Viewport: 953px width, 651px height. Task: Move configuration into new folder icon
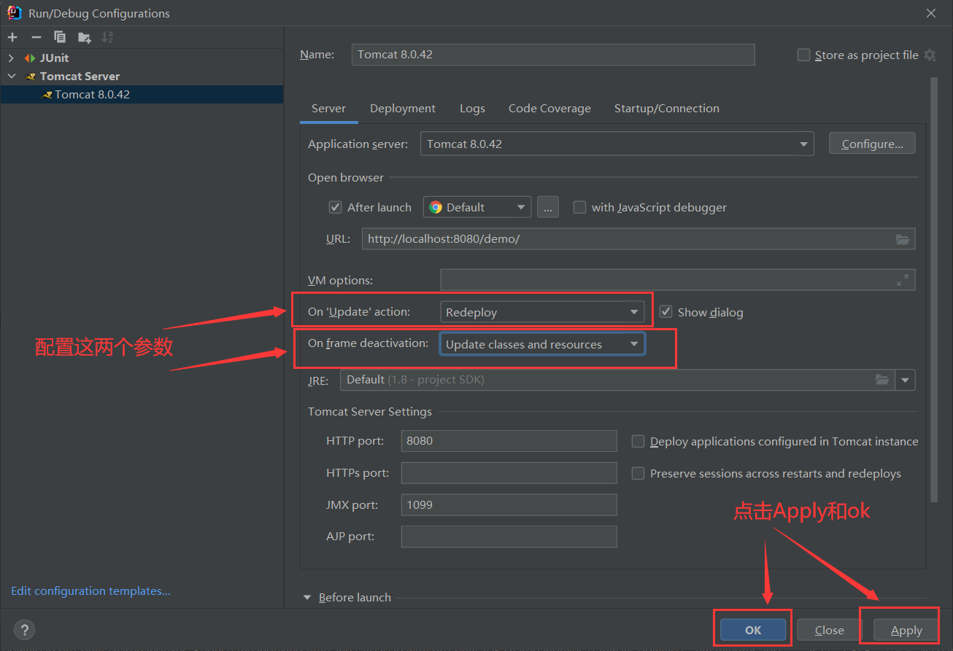[85, 37]
